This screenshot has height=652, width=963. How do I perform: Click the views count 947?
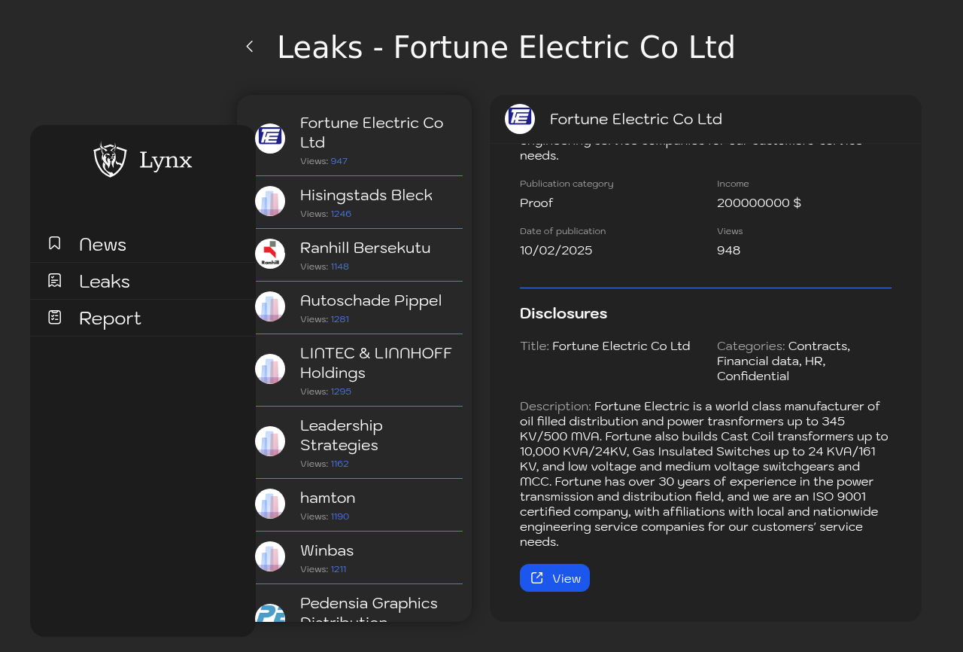pos(339,161)
